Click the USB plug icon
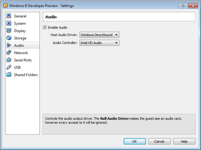201x150 pixels. [9, 67]
